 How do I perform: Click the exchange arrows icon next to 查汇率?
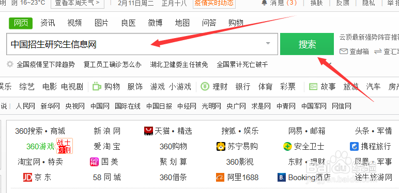point(378,51)
